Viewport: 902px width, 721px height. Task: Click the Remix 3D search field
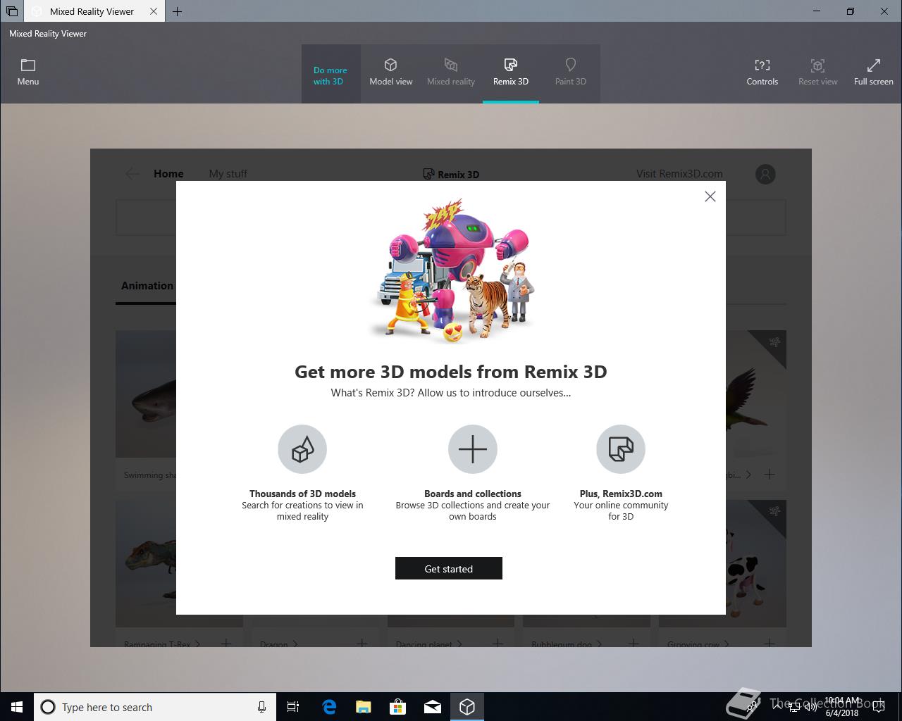click(451, 217)
